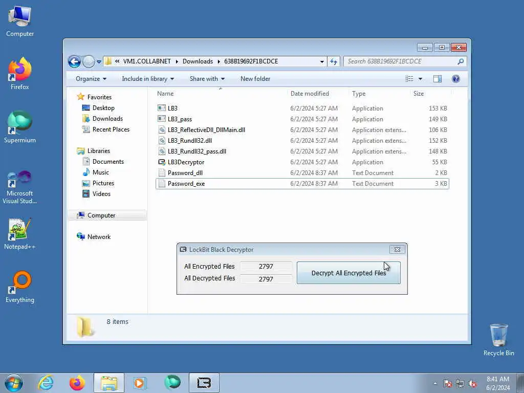
Task: Select the Firefox desktop shortcut
Action: point(20,74)
